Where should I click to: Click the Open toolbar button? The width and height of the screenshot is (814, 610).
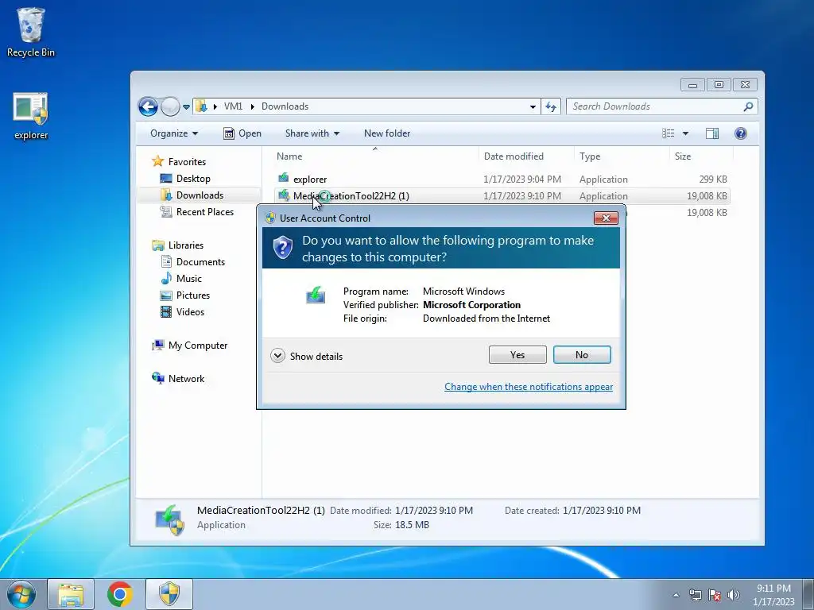tap(242, 133)
